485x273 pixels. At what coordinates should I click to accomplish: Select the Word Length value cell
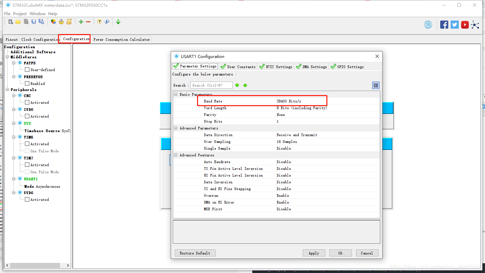pyautogui.click(x=327, y=108)
